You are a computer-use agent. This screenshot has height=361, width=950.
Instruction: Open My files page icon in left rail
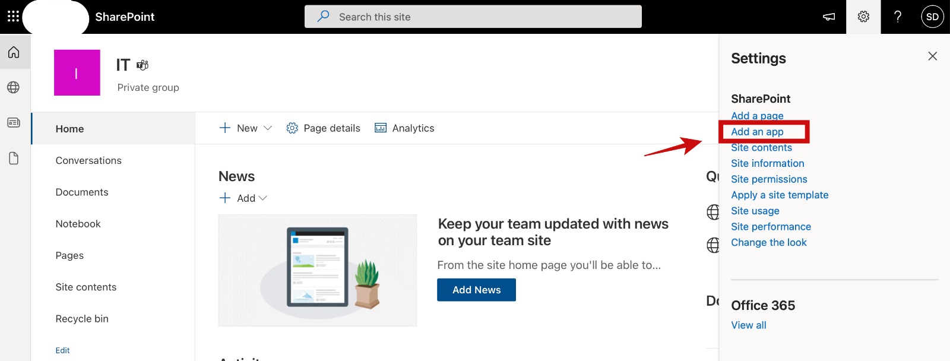click(14, 158)
